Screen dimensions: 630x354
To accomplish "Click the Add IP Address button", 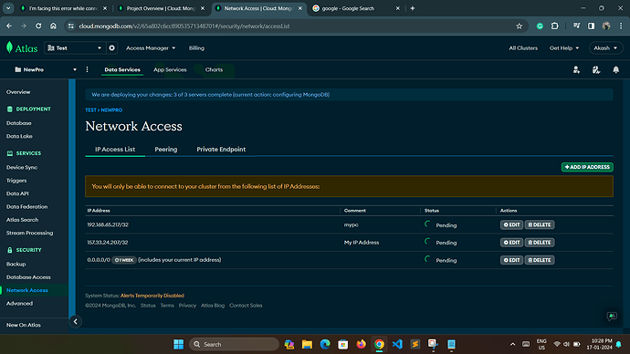I will coord(587,167).
